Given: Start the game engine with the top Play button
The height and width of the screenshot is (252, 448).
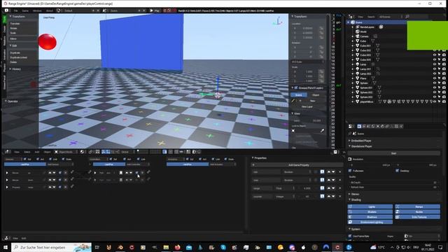Looking at the screenshot, I should click(155, 10).
